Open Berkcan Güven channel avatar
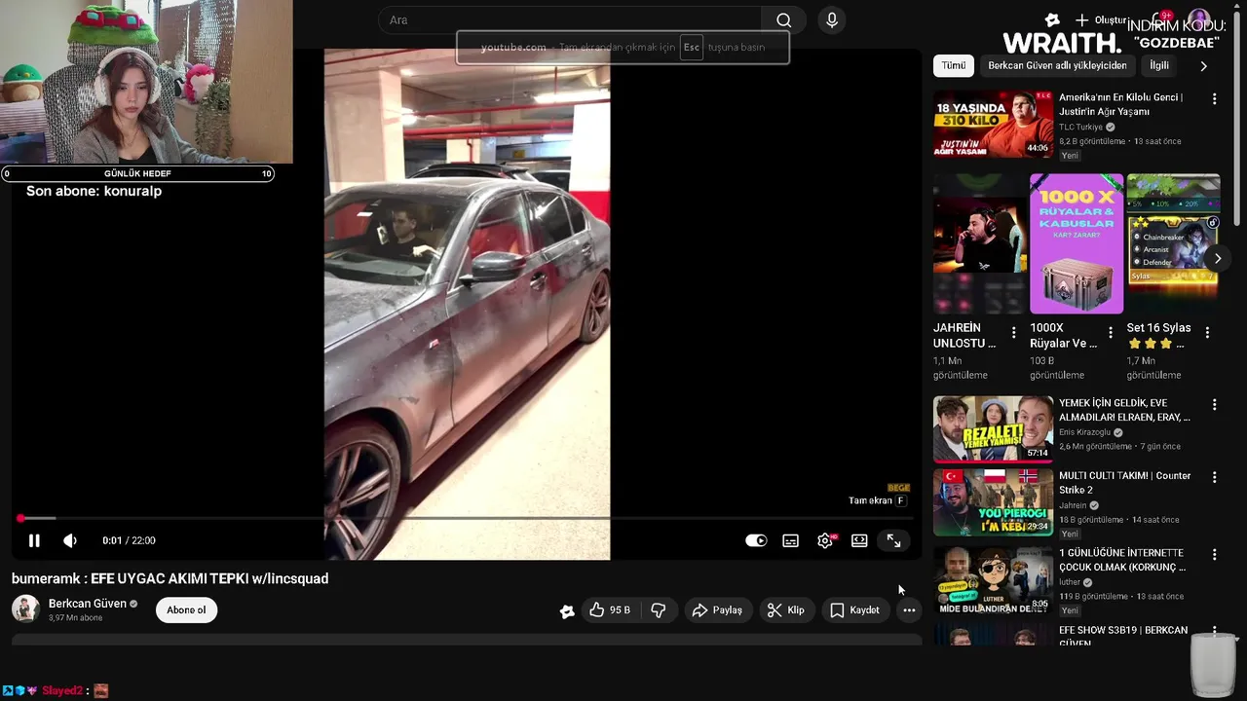Image resolution: width=1247 pixels, height=701 pixels. click(x=25, y=609)
